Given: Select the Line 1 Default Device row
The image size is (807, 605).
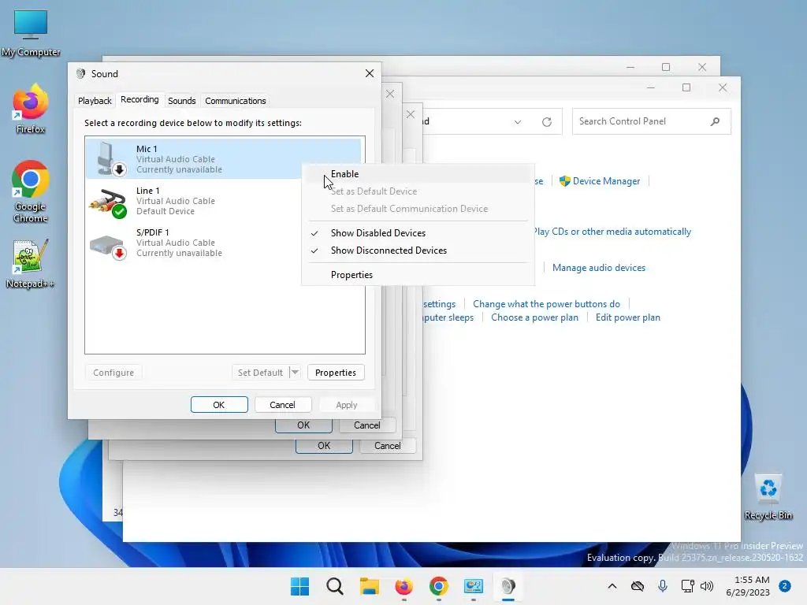Looking at the screenshot, I should (x=225, y=201).
